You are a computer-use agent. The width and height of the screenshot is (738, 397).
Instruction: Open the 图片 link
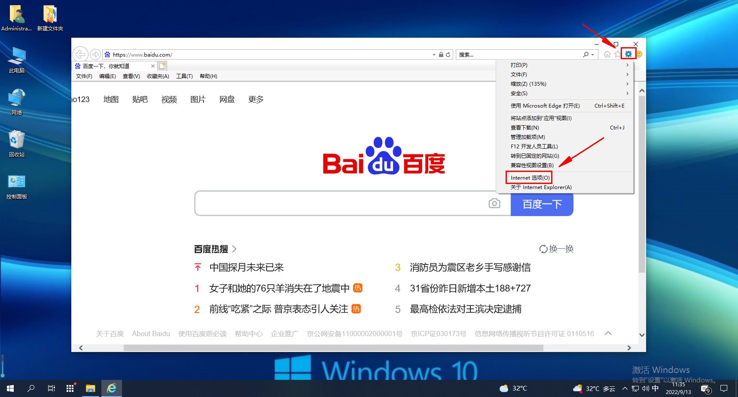coord(198,99)
